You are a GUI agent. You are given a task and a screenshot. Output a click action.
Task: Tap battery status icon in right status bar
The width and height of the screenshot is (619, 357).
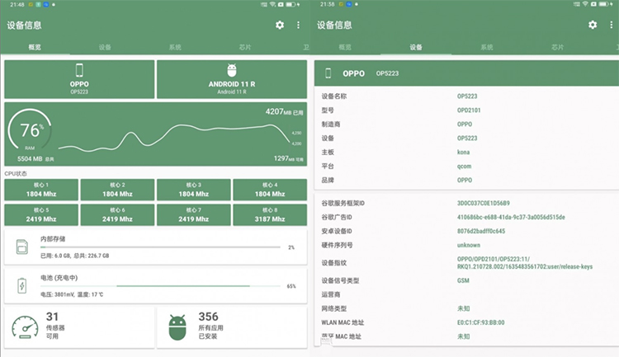[x=603, y=4]
